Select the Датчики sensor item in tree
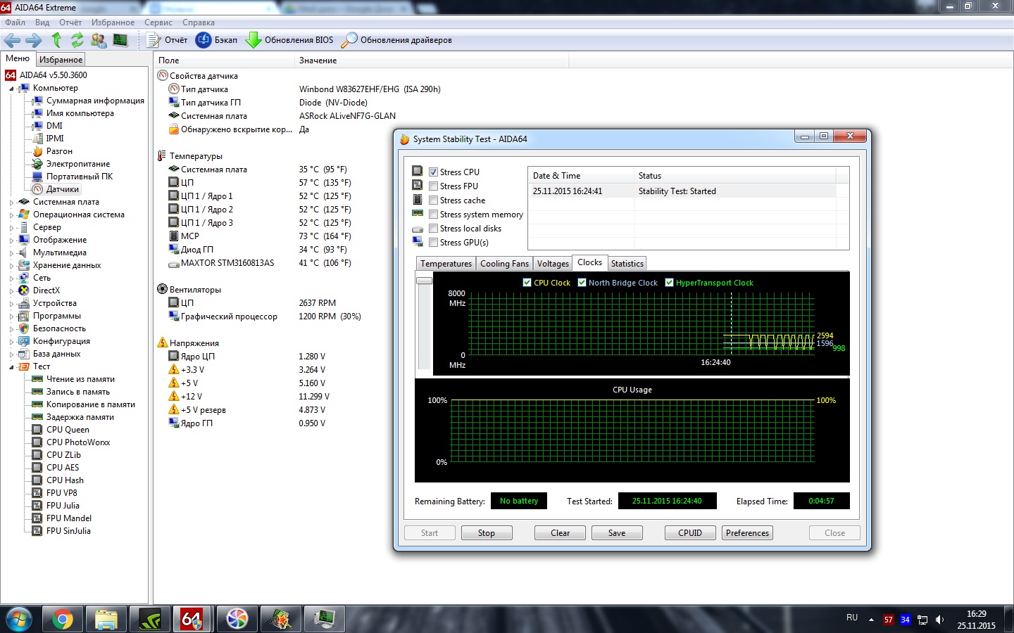This screenshot has width=1014, height=633. [63, 189]
